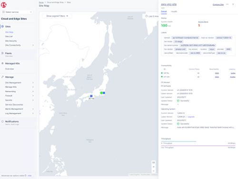Open Site Security in sidebar
This screenshot has height=179, width=238.
pyautogui.click(x=11, y=41)
